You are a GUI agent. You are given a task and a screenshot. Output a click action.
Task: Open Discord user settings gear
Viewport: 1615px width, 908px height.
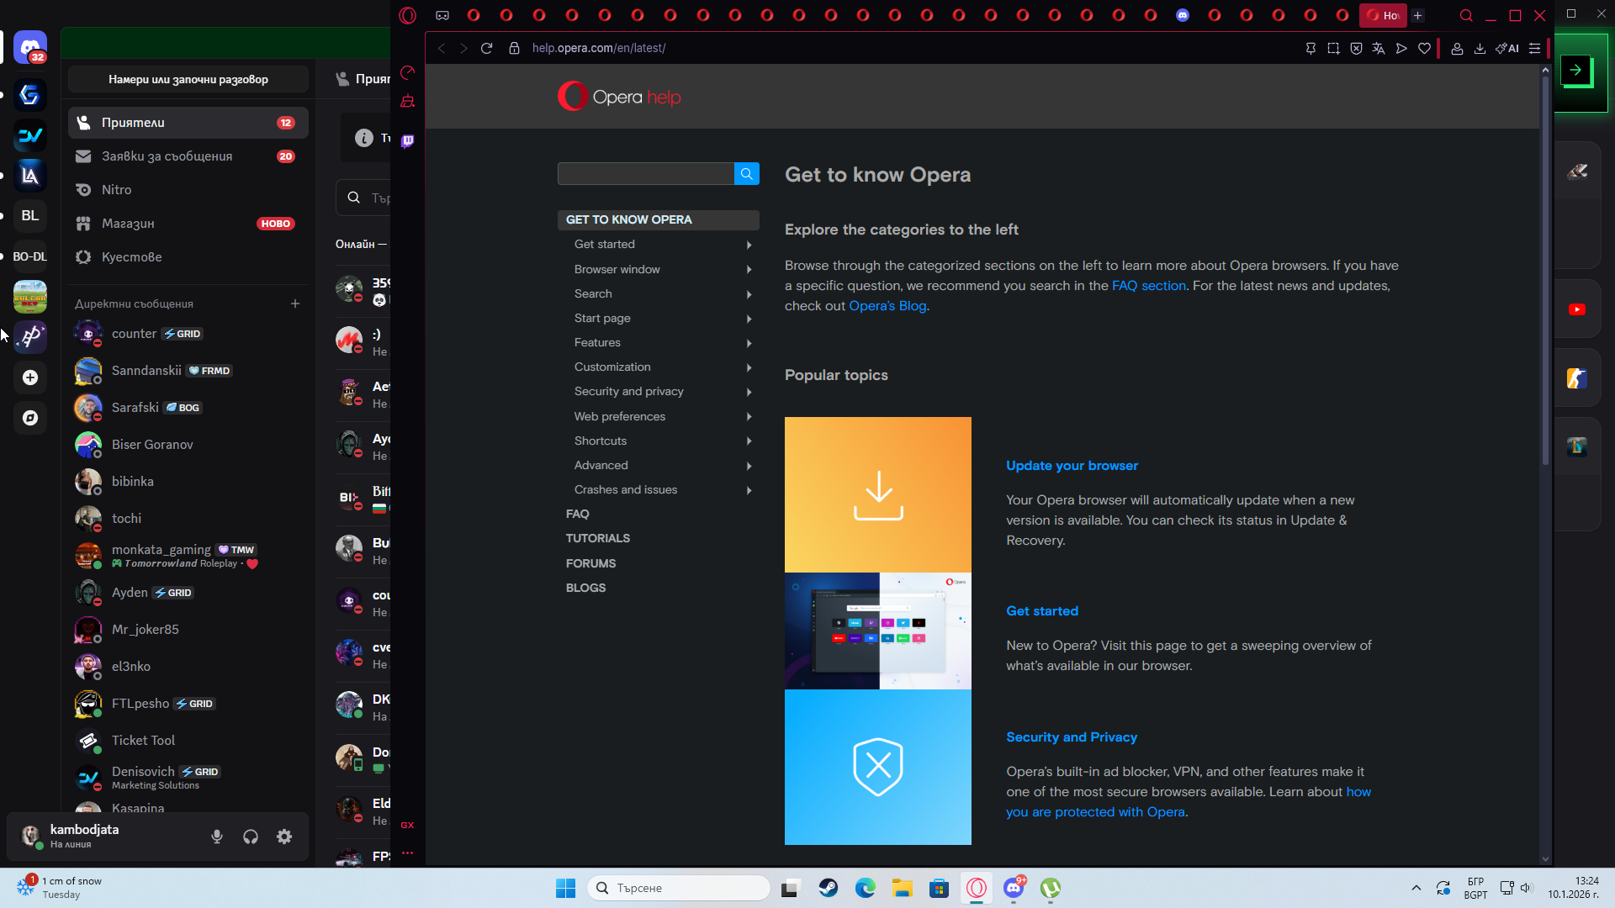point(284,837)
